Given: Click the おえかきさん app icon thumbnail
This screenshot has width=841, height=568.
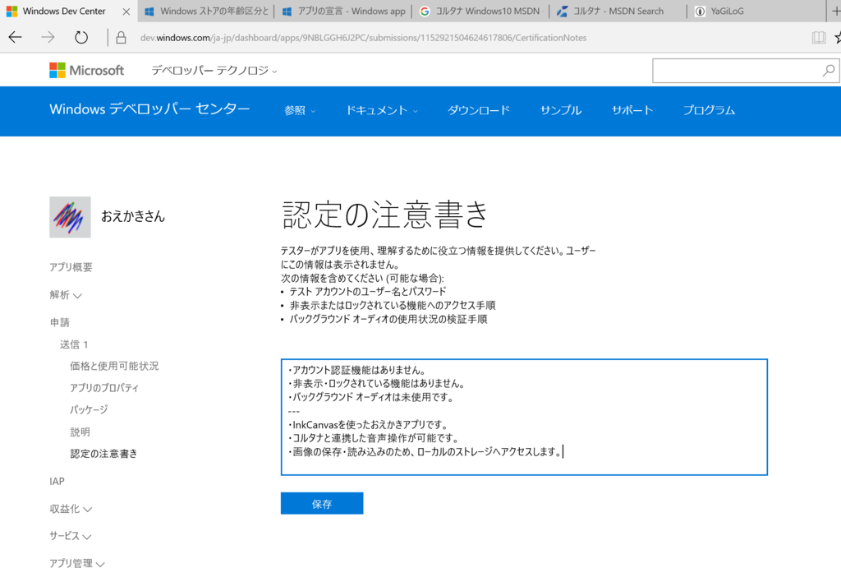Looking at the screenshot, I should click(71, 217).
